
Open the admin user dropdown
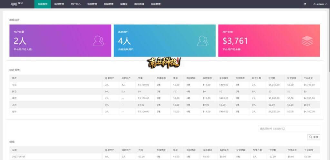pyautogui.click(x=320, y=4)
